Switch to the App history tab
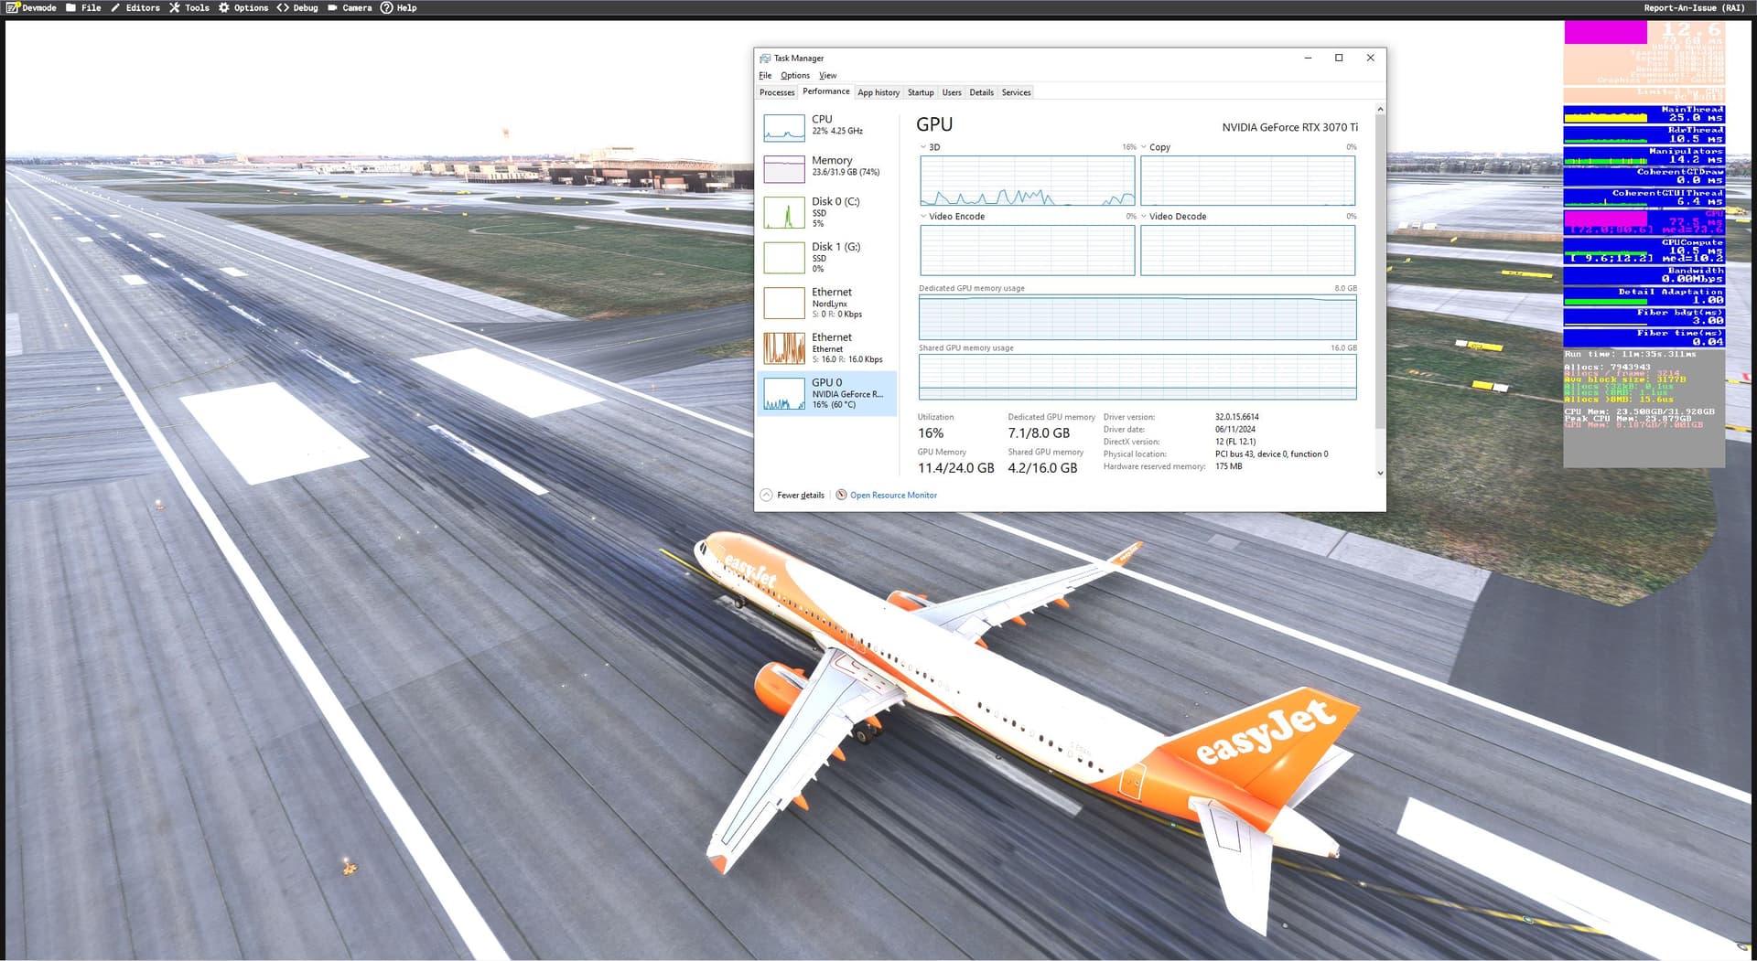Viewport: 1757px width, 961px height. [x=878, y=92]
